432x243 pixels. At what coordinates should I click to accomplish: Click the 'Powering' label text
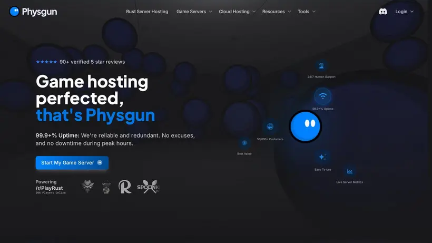click(46, 182)
